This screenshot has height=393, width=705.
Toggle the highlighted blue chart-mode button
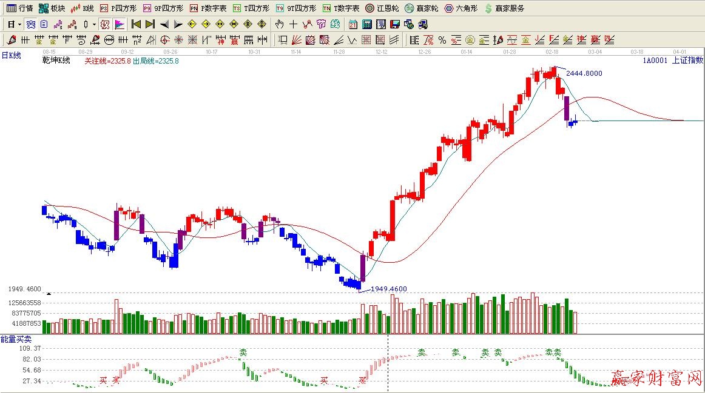(30, 25)
